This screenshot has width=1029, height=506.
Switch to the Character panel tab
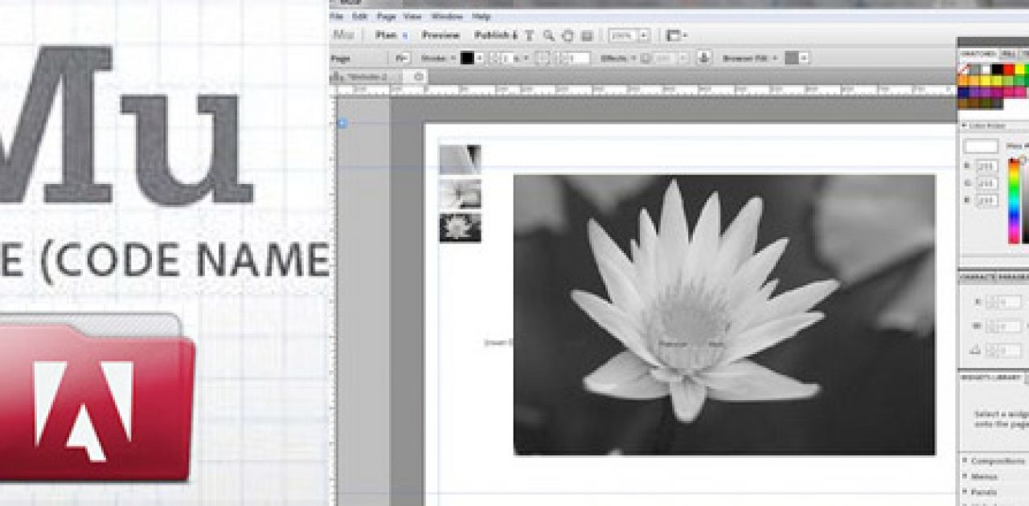pyautogui.click(x=978, y=277)
